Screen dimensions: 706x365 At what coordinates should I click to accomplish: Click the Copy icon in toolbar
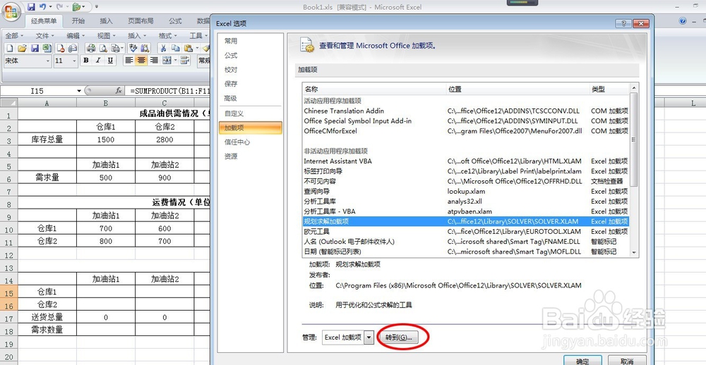[x=175, y=48]
